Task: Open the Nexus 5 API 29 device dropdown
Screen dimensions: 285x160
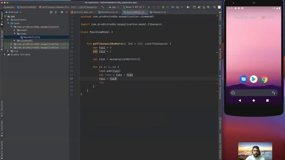Action: click(x=134, y=7)
